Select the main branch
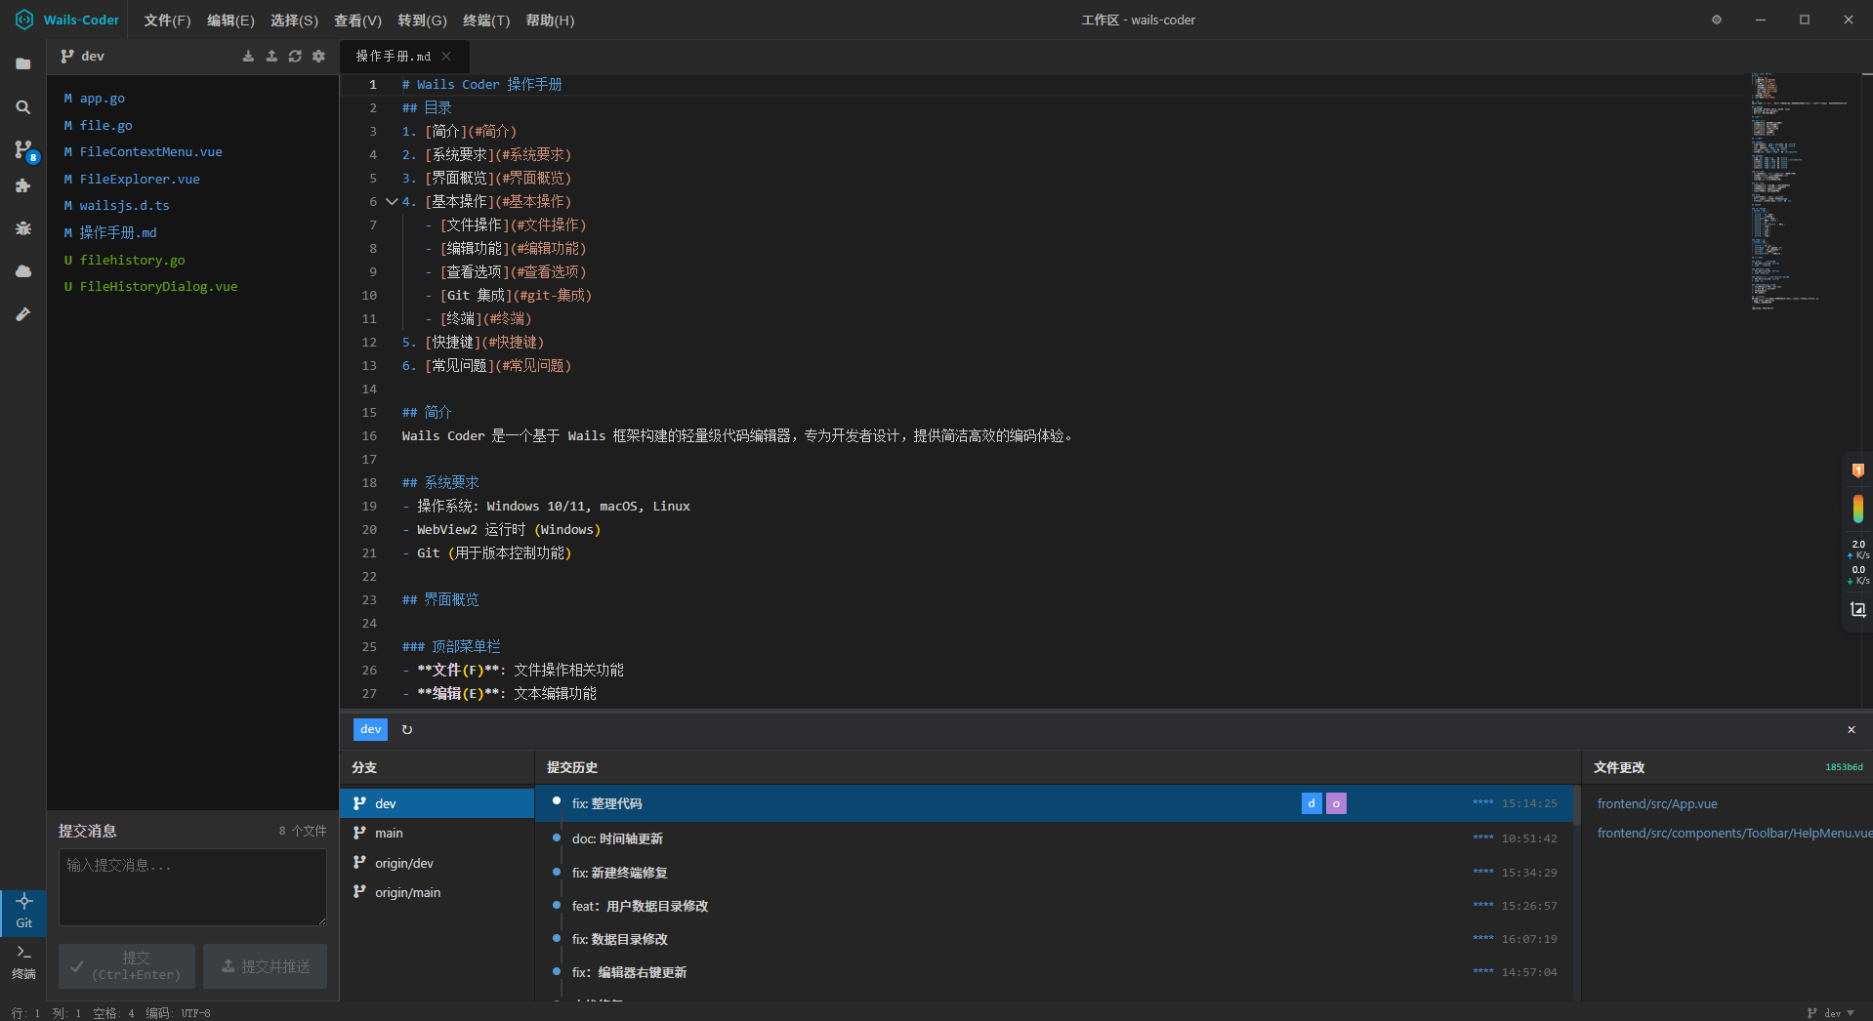This screenshot has height=1021, width=1873. point(437,834)
